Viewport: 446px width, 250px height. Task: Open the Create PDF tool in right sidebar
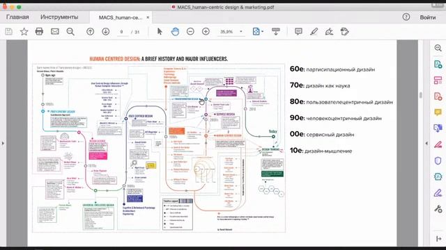point(438,64)
